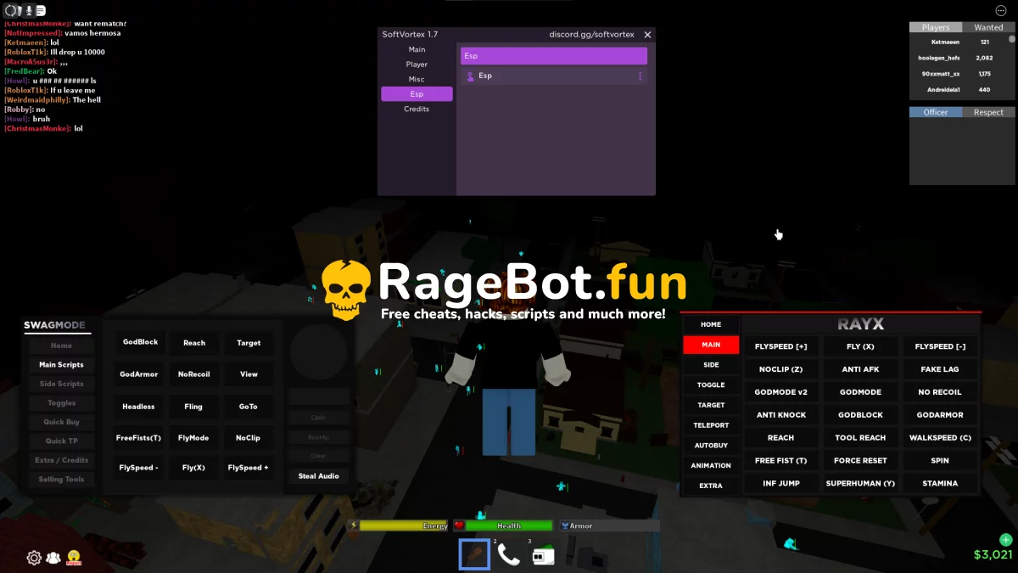
Task: Click the Esp person icon
Action: [x=471, y=76]
